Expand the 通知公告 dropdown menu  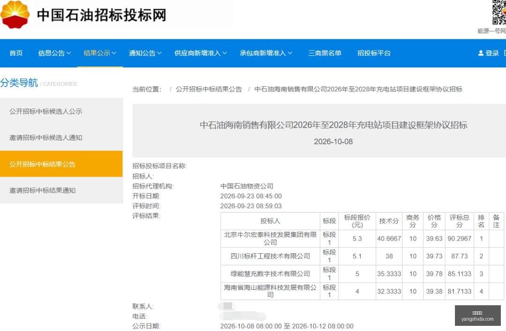(145, 53)
